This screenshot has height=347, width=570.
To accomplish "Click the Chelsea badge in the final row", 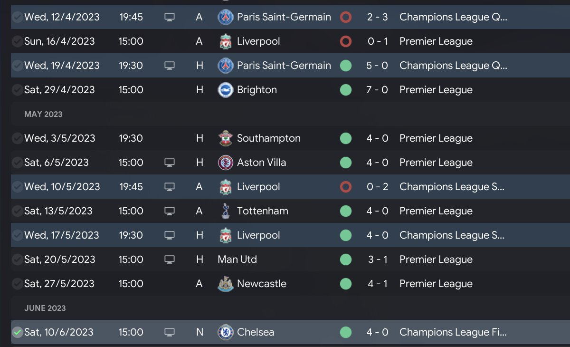I will point(225,332).
